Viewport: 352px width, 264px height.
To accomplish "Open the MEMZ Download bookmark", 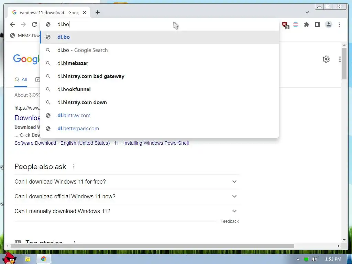I will [x=25, y=36].
